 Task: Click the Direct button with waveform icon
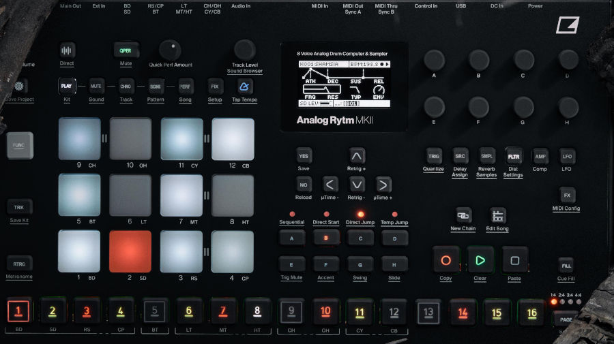pyautogui.click(x=67, y=50)
